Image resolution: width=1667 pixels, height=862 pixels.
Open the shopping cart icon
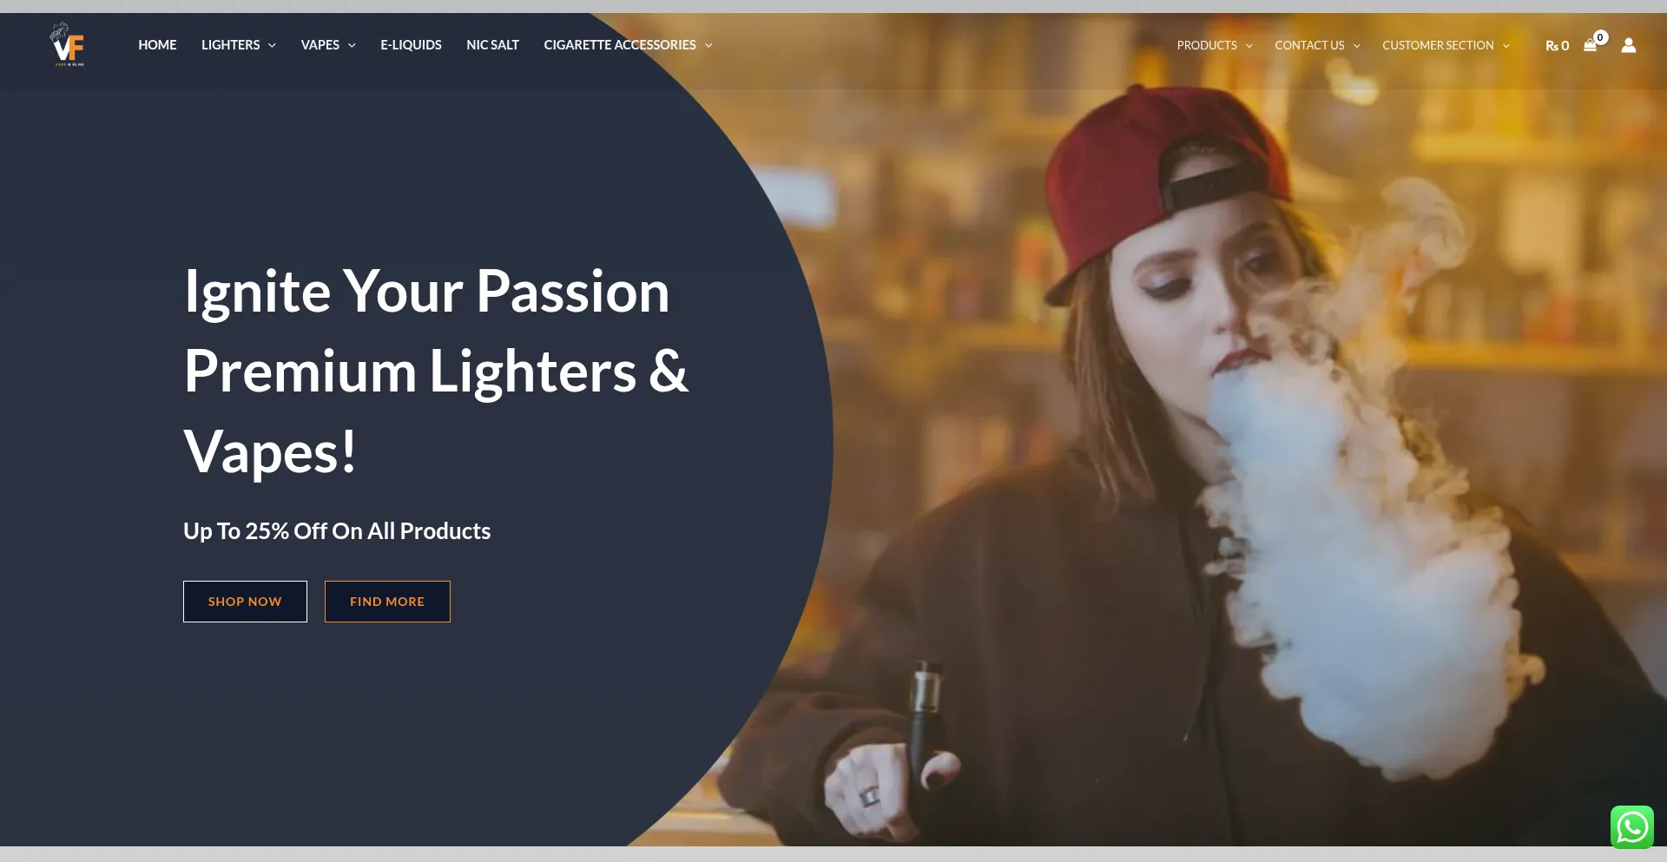point(1590,46)
